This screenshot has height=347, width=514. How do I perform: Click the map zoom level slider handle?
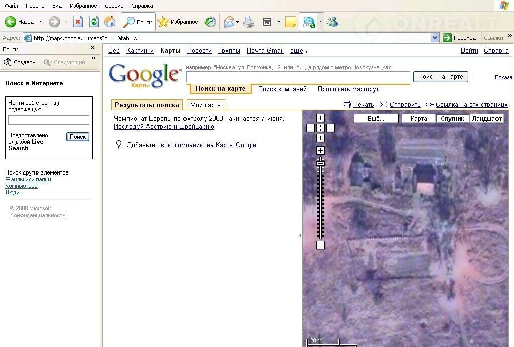tap(320, 163)
